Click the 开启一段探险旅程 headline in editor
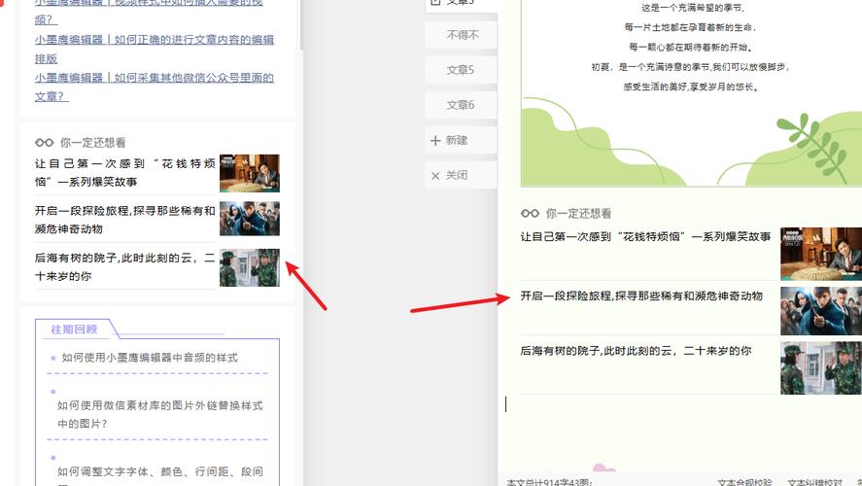 (641, 295)
